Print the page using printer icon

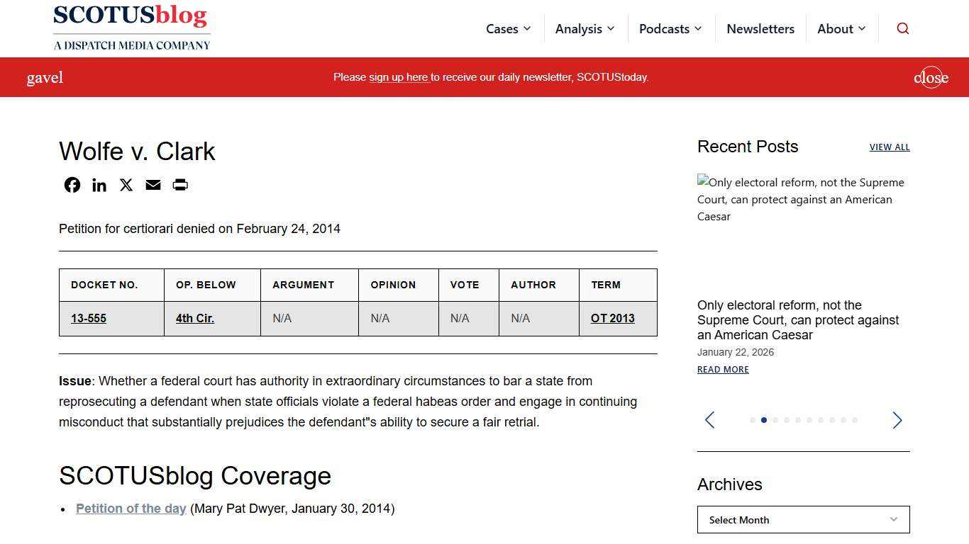coord(180,185)
